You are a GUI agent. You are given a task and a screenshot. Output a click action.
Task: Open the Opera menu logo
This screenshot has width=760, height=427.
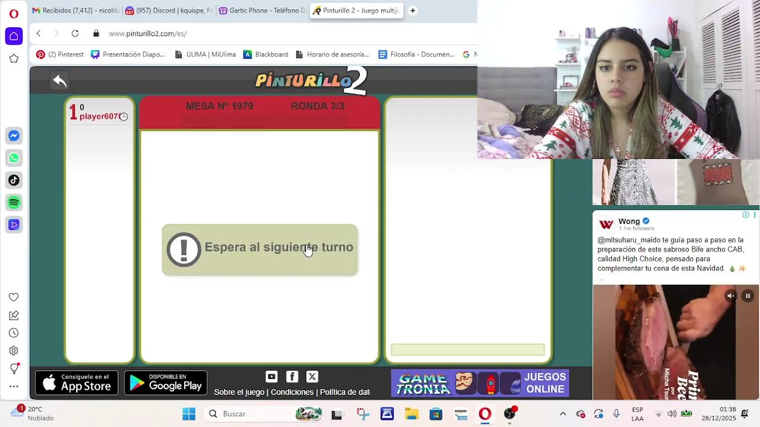click(14, 14)
